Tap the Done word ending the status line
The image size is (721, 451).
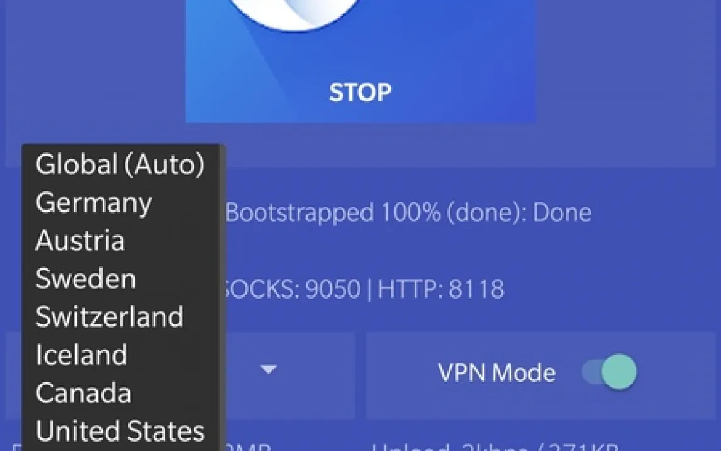(562, 213)
